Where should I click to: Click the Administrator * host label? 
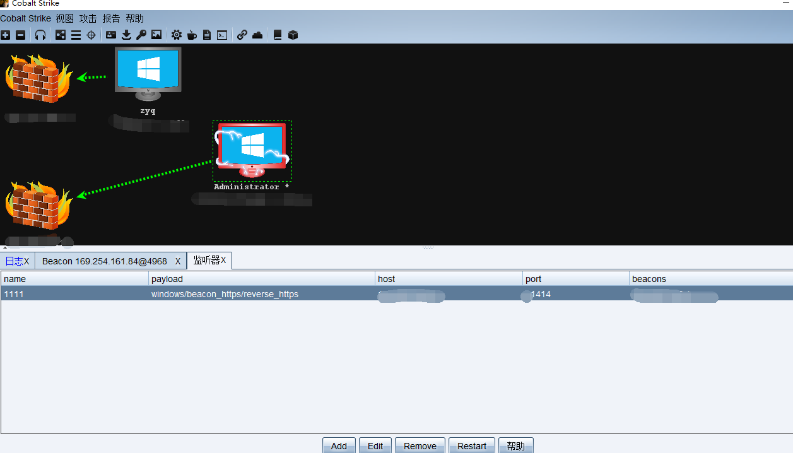coord(251,187)
